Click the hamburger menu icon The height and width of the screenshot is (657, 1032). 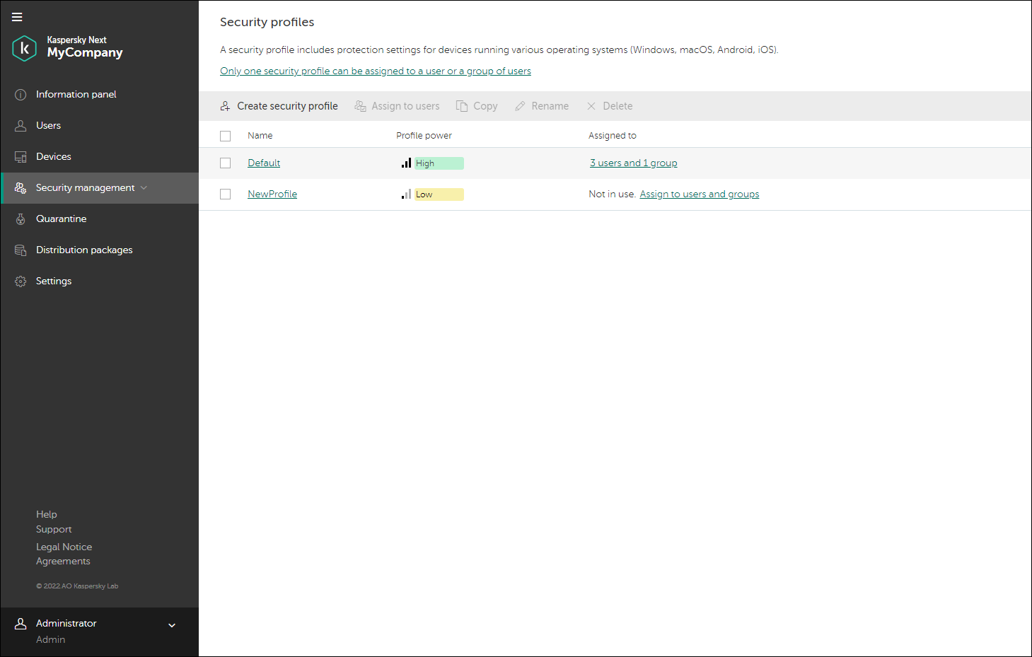pyautogui.click(x=17, y=17)
